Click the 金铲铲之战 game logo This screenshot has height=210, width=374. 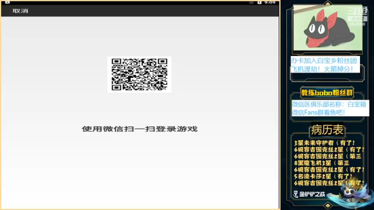click(x=309, y=194)
